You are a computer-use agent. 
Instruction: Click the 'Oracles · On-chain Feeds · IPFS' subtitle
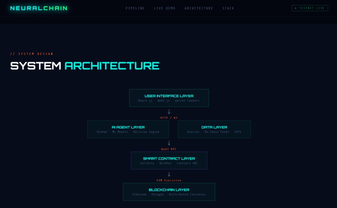tap(214, 132)
